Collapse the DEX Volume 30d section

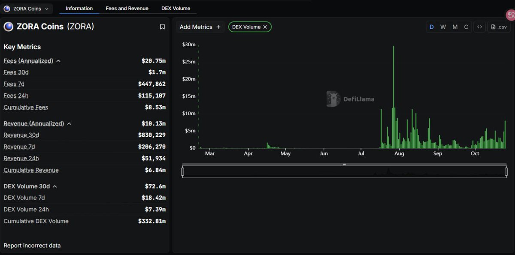coord(55,186)
